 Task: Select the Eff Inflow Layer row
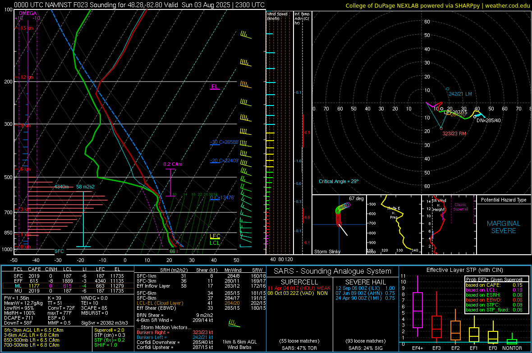[201, 286]
